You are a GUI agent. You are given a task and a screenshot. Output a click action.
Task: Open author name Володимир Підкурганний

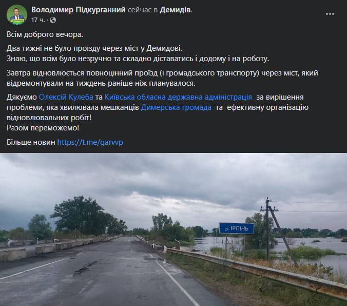[79, 10]
